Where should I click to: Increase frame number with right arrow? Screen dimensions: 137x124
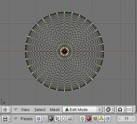point(134,119)
